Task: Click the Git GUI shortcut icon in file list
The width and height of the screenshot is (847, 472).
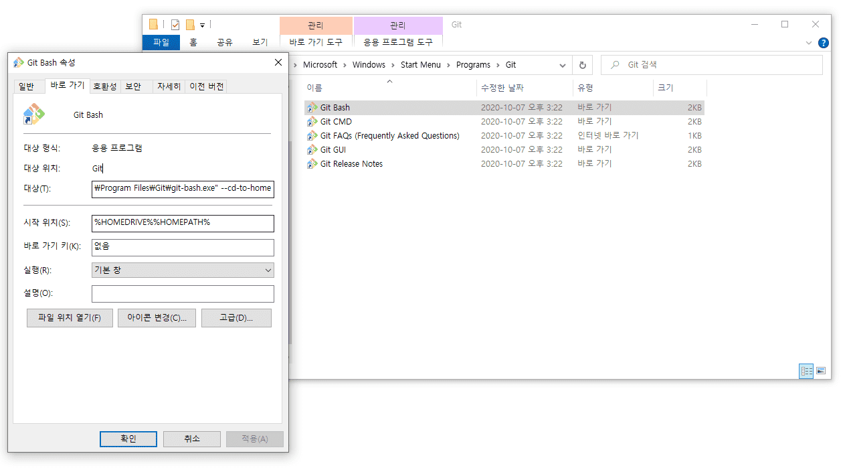Action: pos(312,150)
